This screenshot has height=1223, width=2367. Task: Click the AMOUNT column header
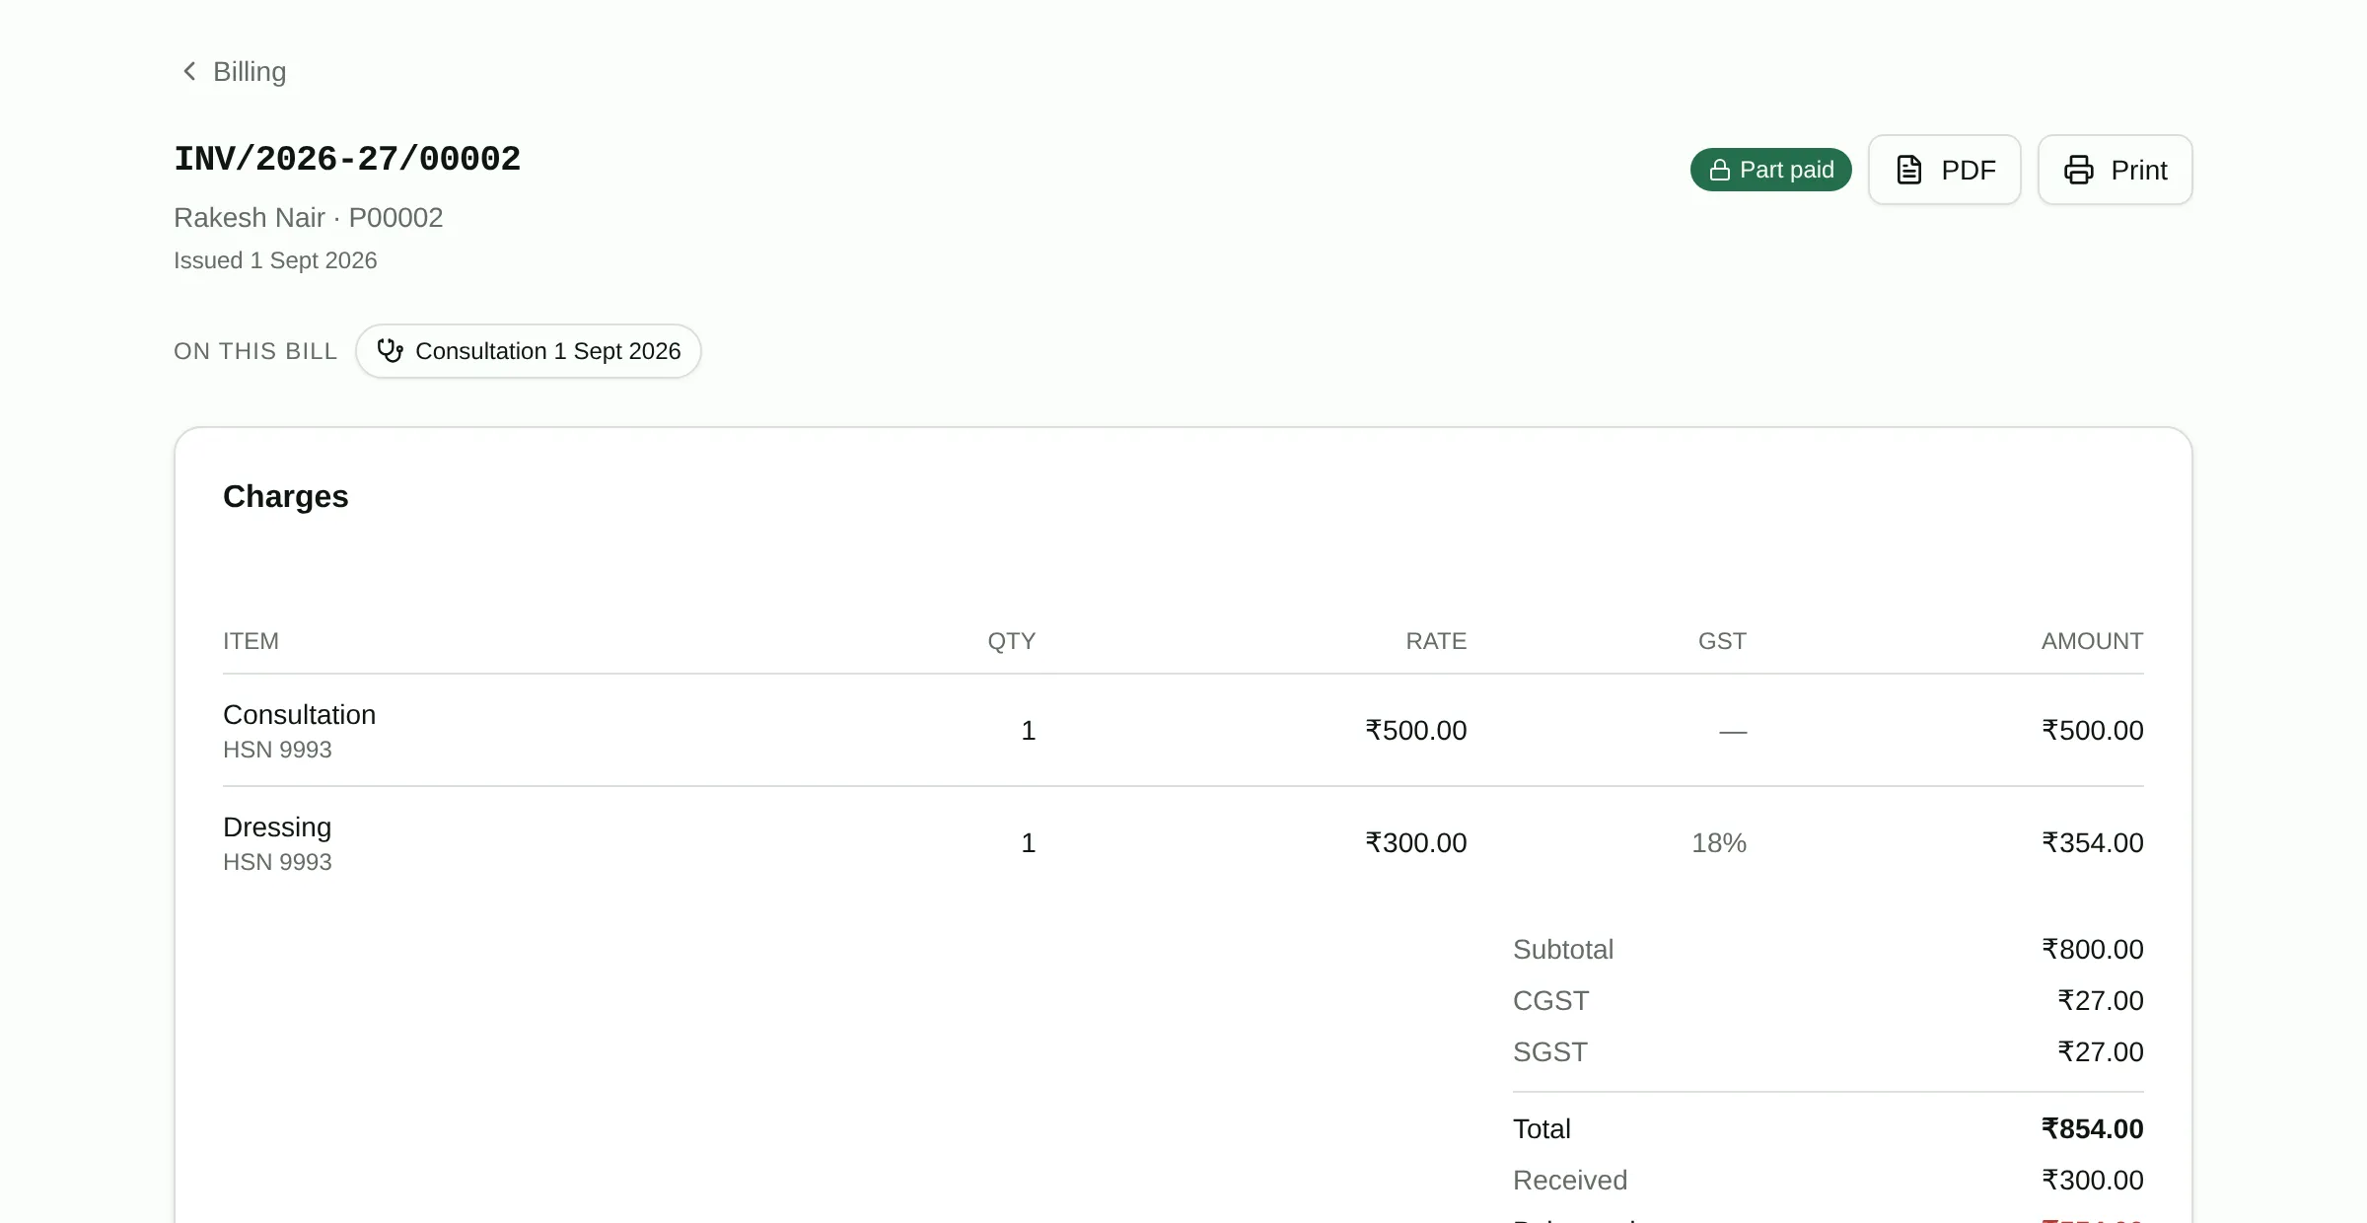point(2092,641)
